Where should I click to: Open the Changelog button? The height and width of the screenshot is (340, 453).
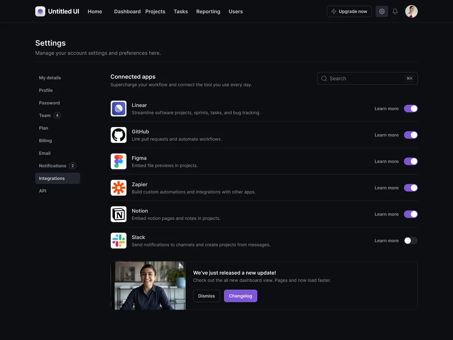pyautogui.click(x=240, y=296)
